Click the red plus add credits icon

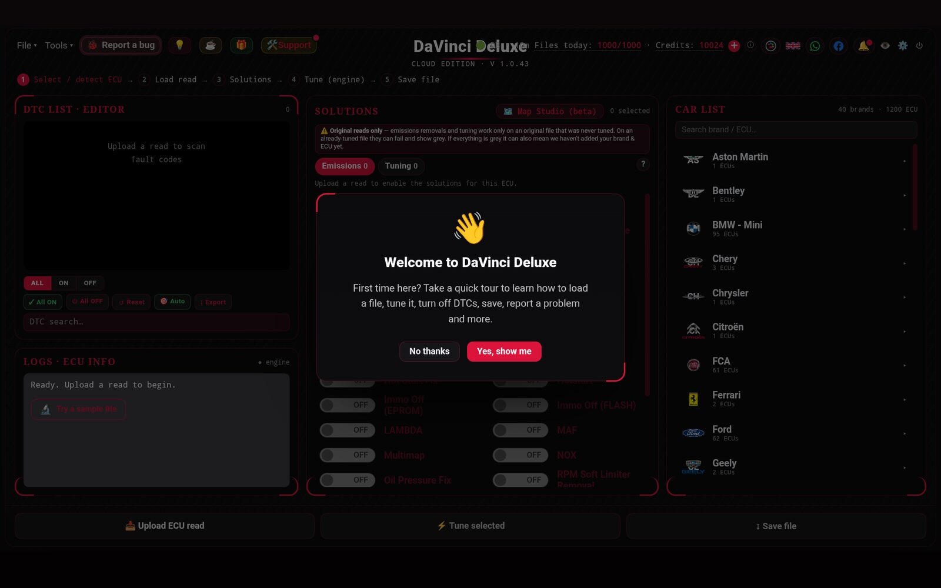tap(734, 46)
